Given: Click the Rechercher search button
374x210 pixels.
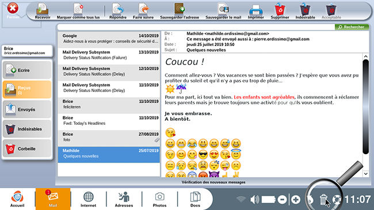Looking at the screenshot, I should click(352, 27).
